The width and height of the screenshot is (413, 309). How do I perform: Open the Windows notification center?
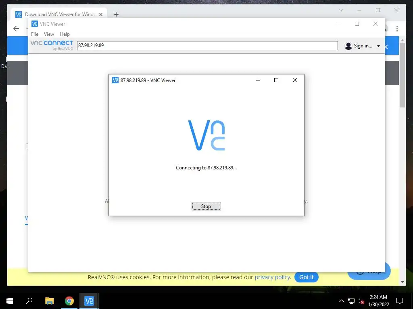tap(400, 301)
